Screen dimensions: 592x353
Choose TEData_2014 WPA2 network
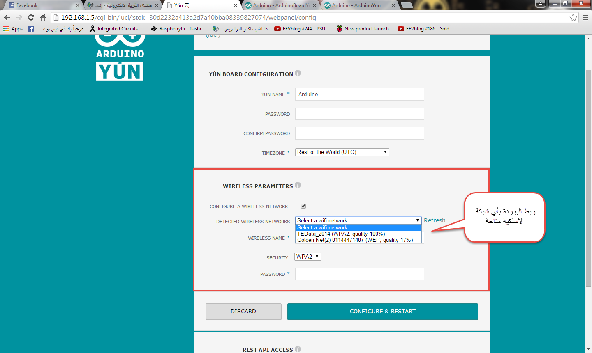[358, 234]
